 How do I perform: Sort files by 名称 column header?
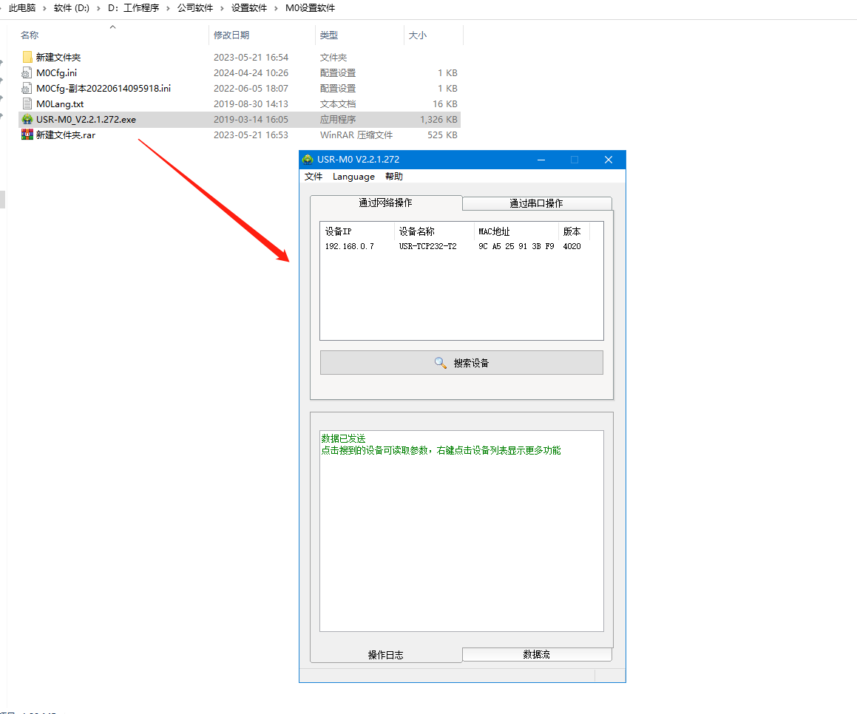click(30, 35)
